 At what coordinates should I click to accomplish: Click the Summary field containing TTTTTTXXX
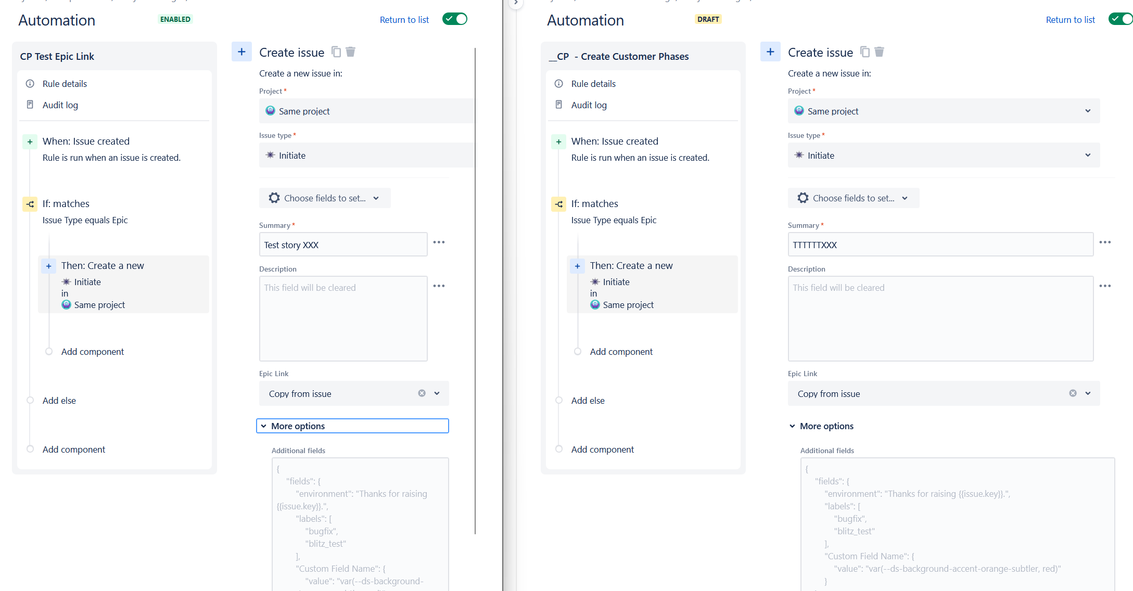click(x=940, y=245)
